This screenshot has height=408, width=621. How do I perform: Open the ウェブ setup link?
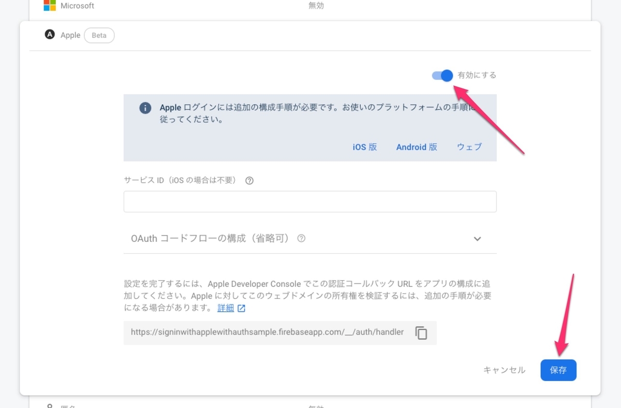(x=469, y=147)
